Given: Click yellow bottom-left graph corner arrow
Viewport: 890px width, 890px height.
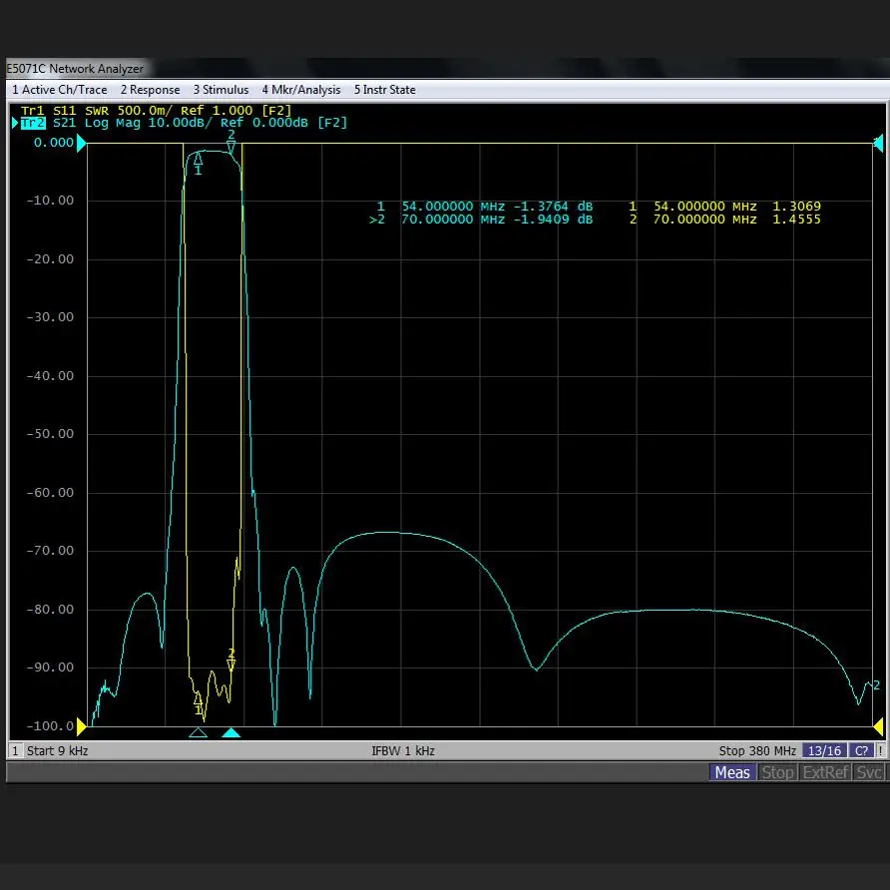Looking at the screenshot, I should click(x=82, y=725).
